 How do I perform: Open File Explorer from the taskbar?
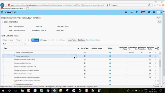click(22, 91)
